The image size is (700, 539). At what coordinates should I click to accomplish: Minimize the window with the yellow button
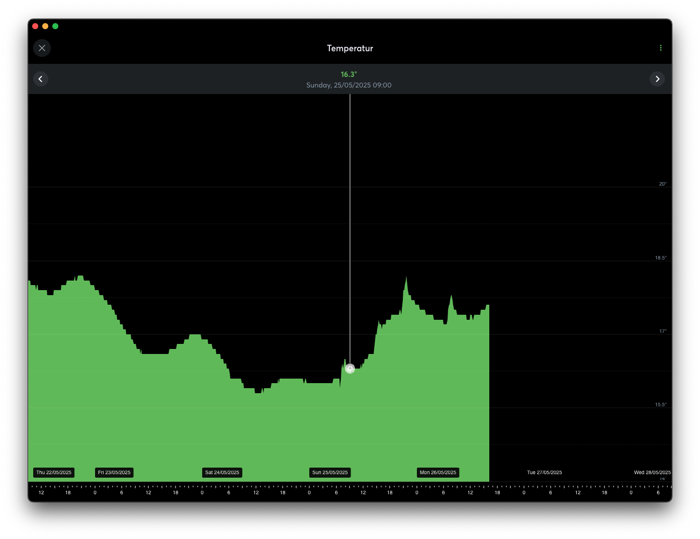coord(45,26)
